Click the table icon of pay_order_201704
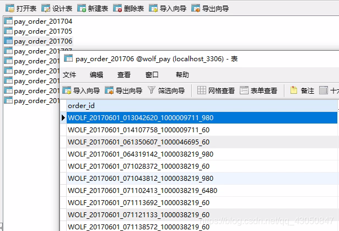339x231 pixels. coord(8,21)
